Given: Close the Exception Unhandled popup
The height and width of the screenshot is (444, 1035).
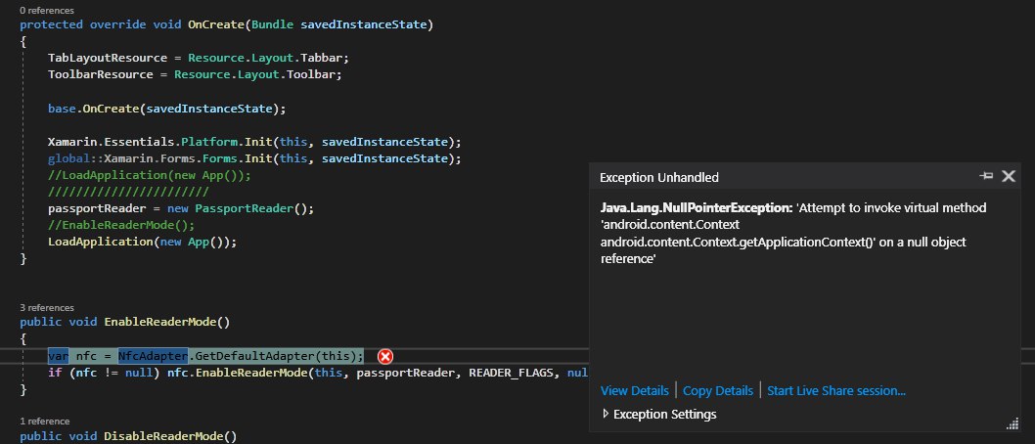Looking at the screenshot, I should click(1008, 176).
